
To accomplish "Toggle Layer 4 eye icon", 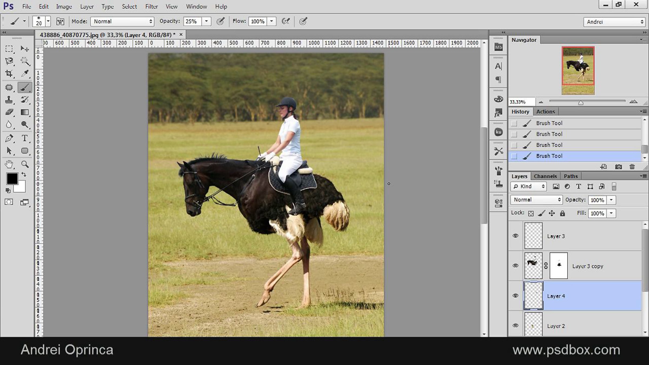I will (515, 296).
